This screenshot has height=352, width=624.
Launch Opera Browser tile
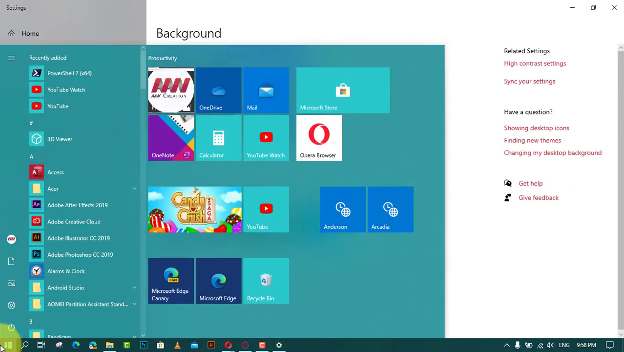(319, 138)
